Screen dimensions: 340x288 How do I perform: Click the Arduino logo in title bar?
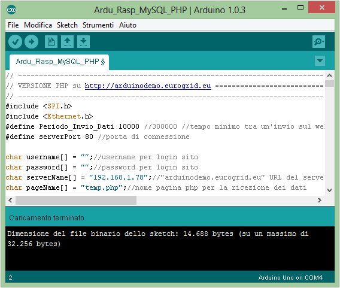[x=11, y=10]
